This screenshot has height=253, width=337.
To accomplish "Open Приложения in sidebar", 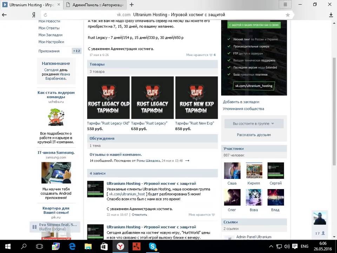I will click(49, 51).
